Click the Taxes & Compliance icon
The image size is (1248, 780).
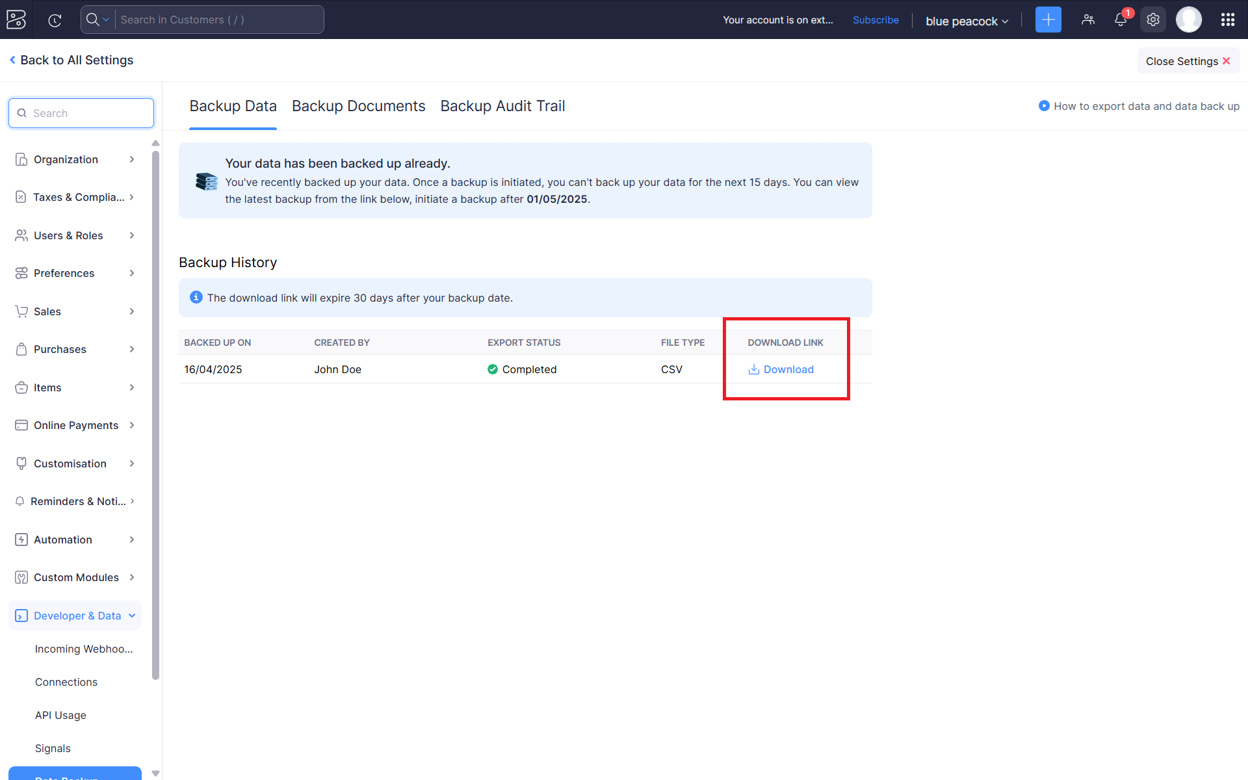(21, 197)
